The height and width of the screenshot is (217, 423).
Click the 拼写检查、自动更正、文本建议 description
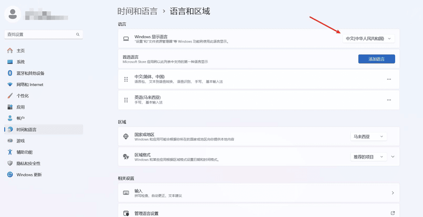[x=158, y=196]
